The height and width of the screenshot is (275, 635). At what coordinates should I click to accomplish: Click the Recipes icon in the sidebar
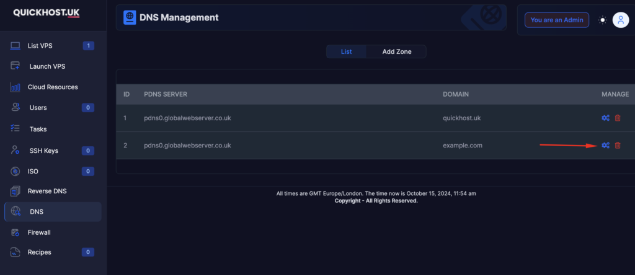coord(16,252)
